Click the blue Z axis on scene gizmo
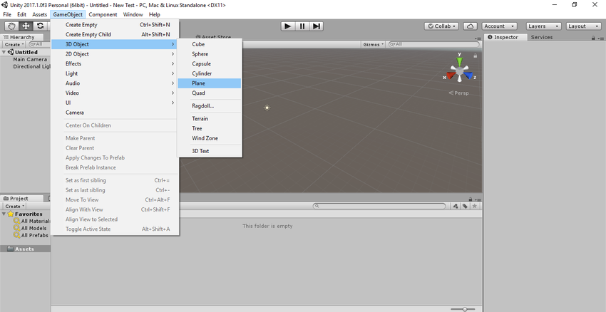 pos(468,76)
